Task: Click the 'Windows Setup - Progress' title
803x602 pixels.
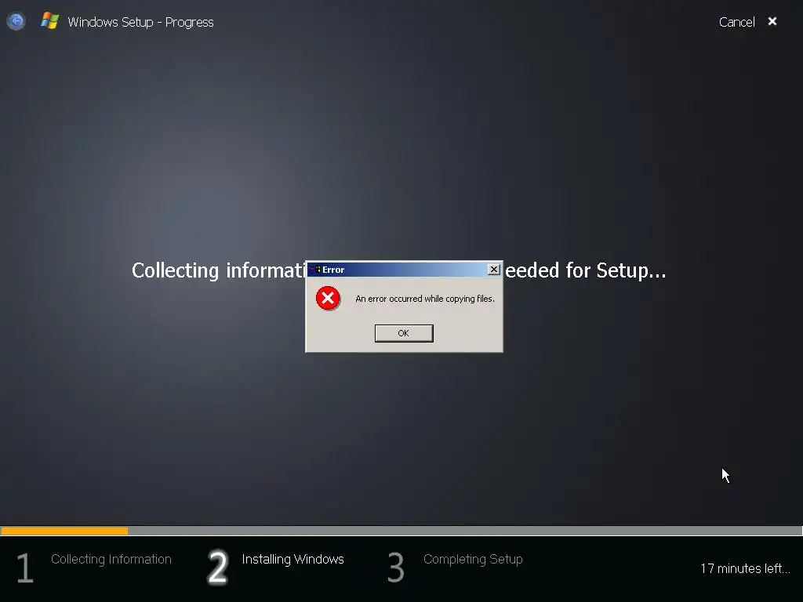Action: [140, 22]
